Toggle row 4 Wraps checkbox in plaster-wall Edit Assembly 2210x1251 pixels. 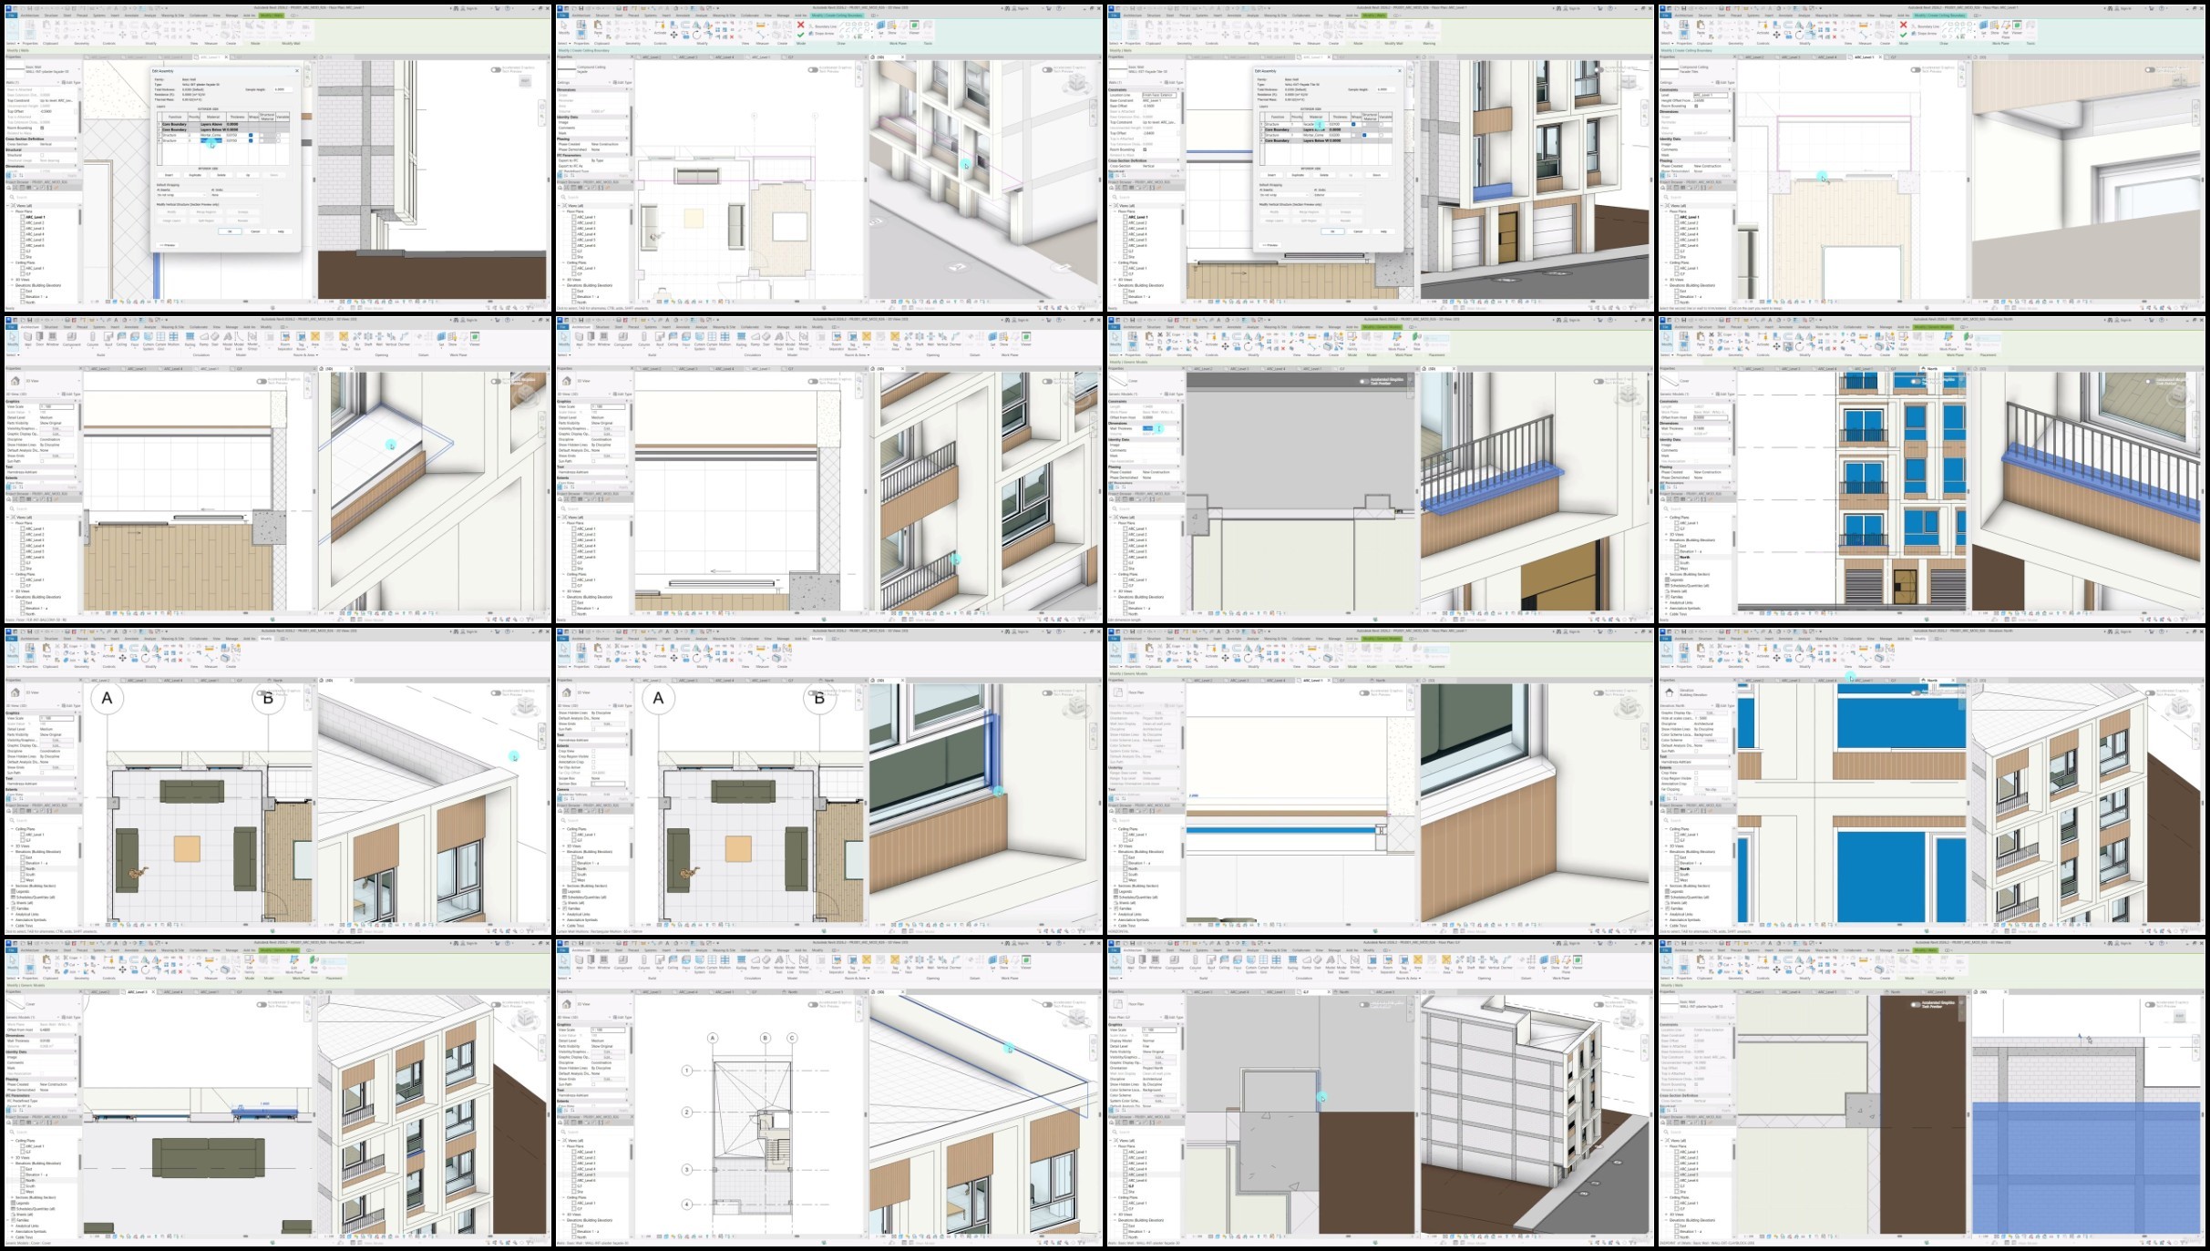(251, 140)
